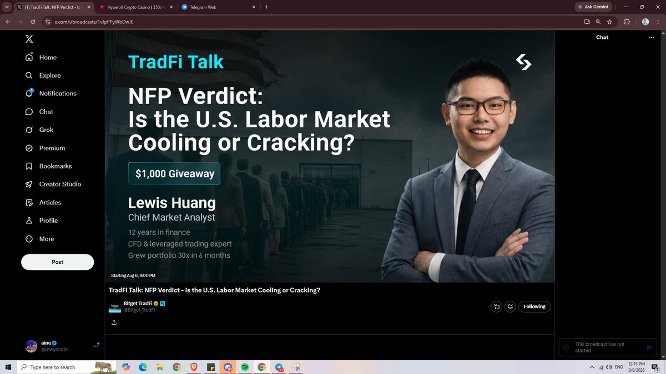Click the chat message input field
Viewport: 666px width, 374px height.
click(x=608, y=347)
